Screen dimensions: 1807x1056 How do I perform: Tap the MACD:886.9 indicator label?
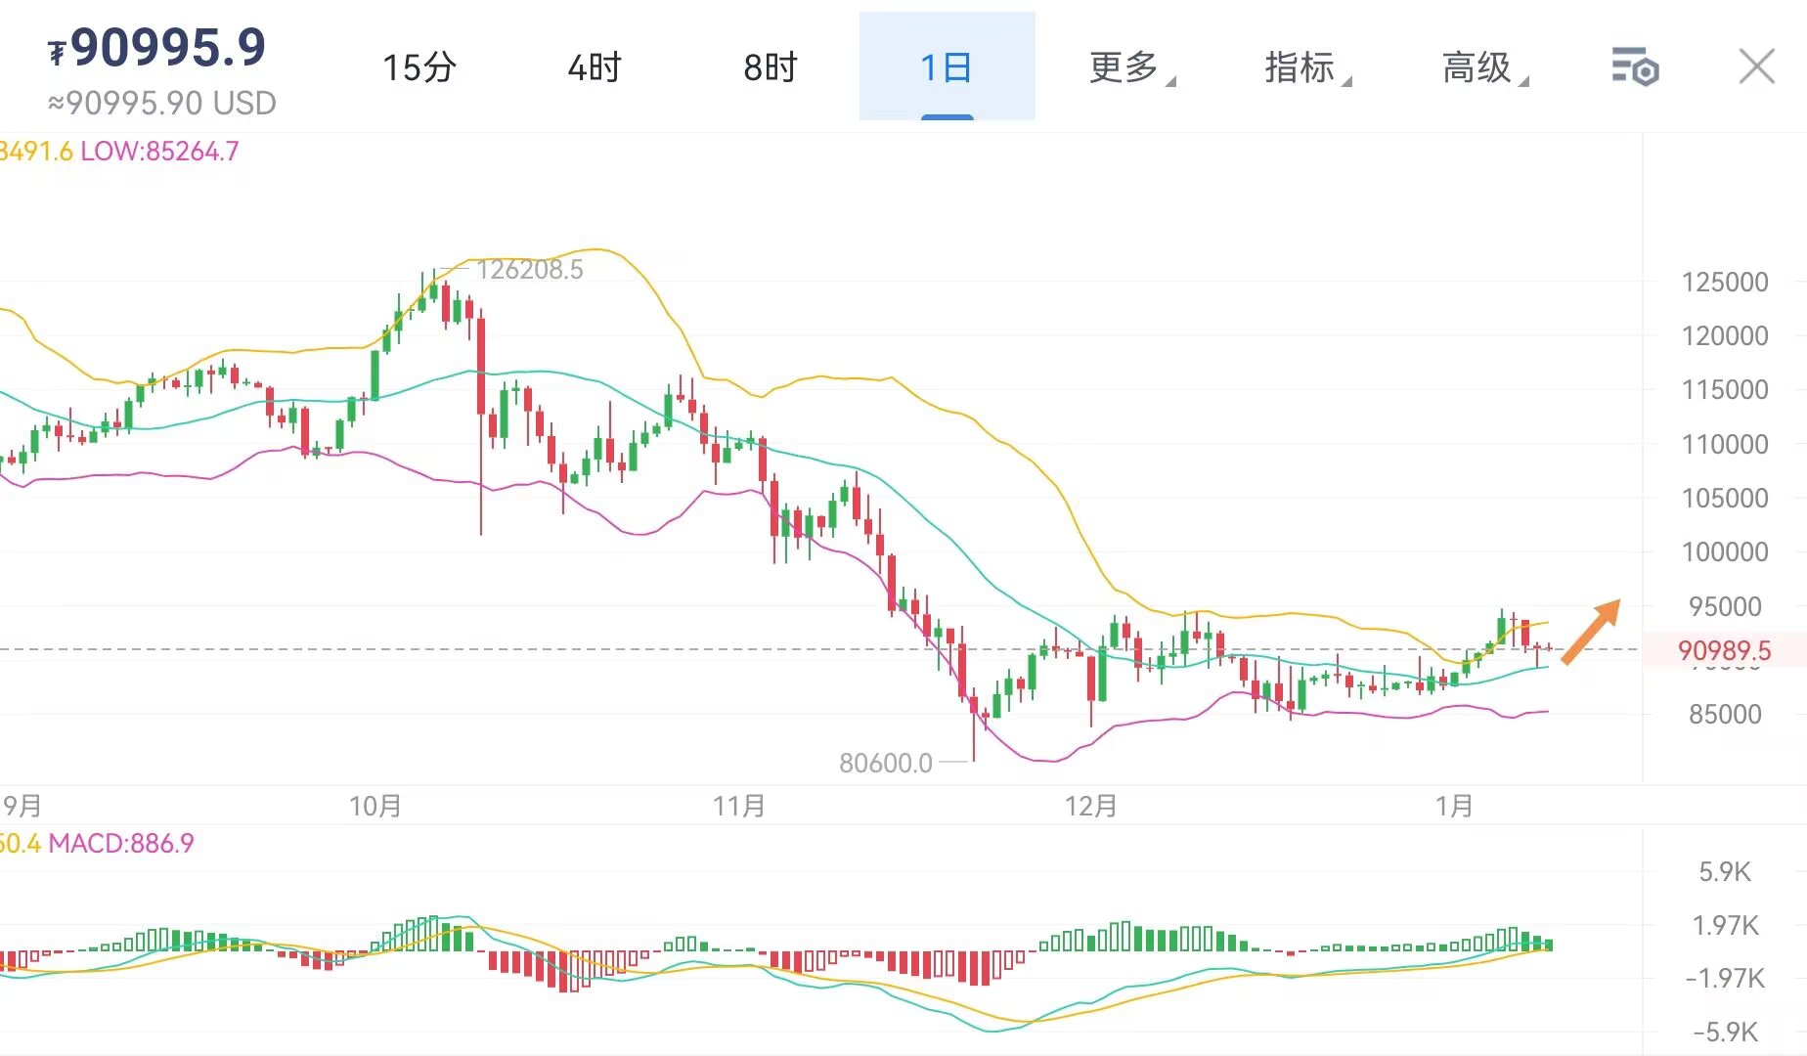pyautogui.click(x=121, y=843)
